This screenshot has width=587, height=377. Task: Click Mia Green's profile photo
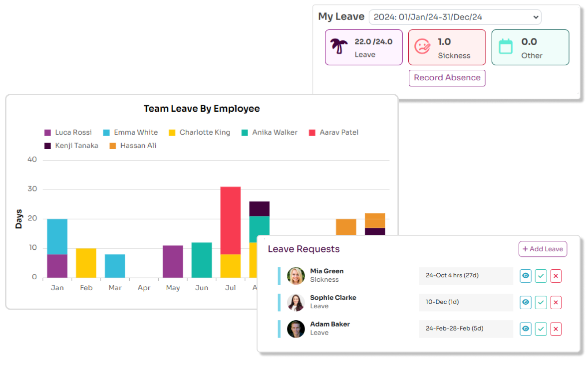pos(295,276)
